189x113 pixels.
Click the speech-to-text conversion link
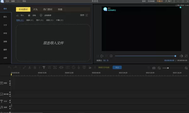[104, 68]
